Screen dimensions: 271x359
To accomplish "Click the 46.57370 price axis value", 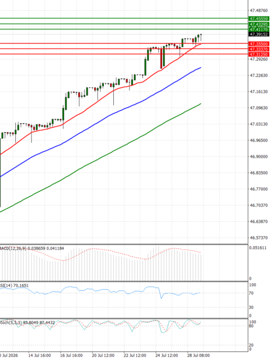I will coord(258,238).
